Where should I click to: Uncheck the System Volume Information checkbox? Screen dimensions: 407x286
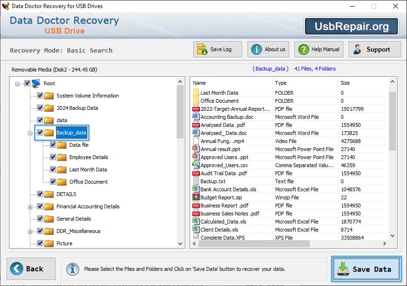(40, 95)
